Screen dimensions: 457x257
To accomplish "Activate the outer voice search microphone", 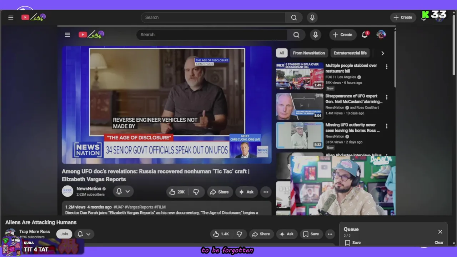I will coord(312,17).
